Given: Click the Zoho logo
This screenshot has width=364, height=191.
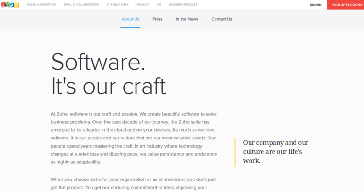Looking at the screenshot, I should [10, 5].
